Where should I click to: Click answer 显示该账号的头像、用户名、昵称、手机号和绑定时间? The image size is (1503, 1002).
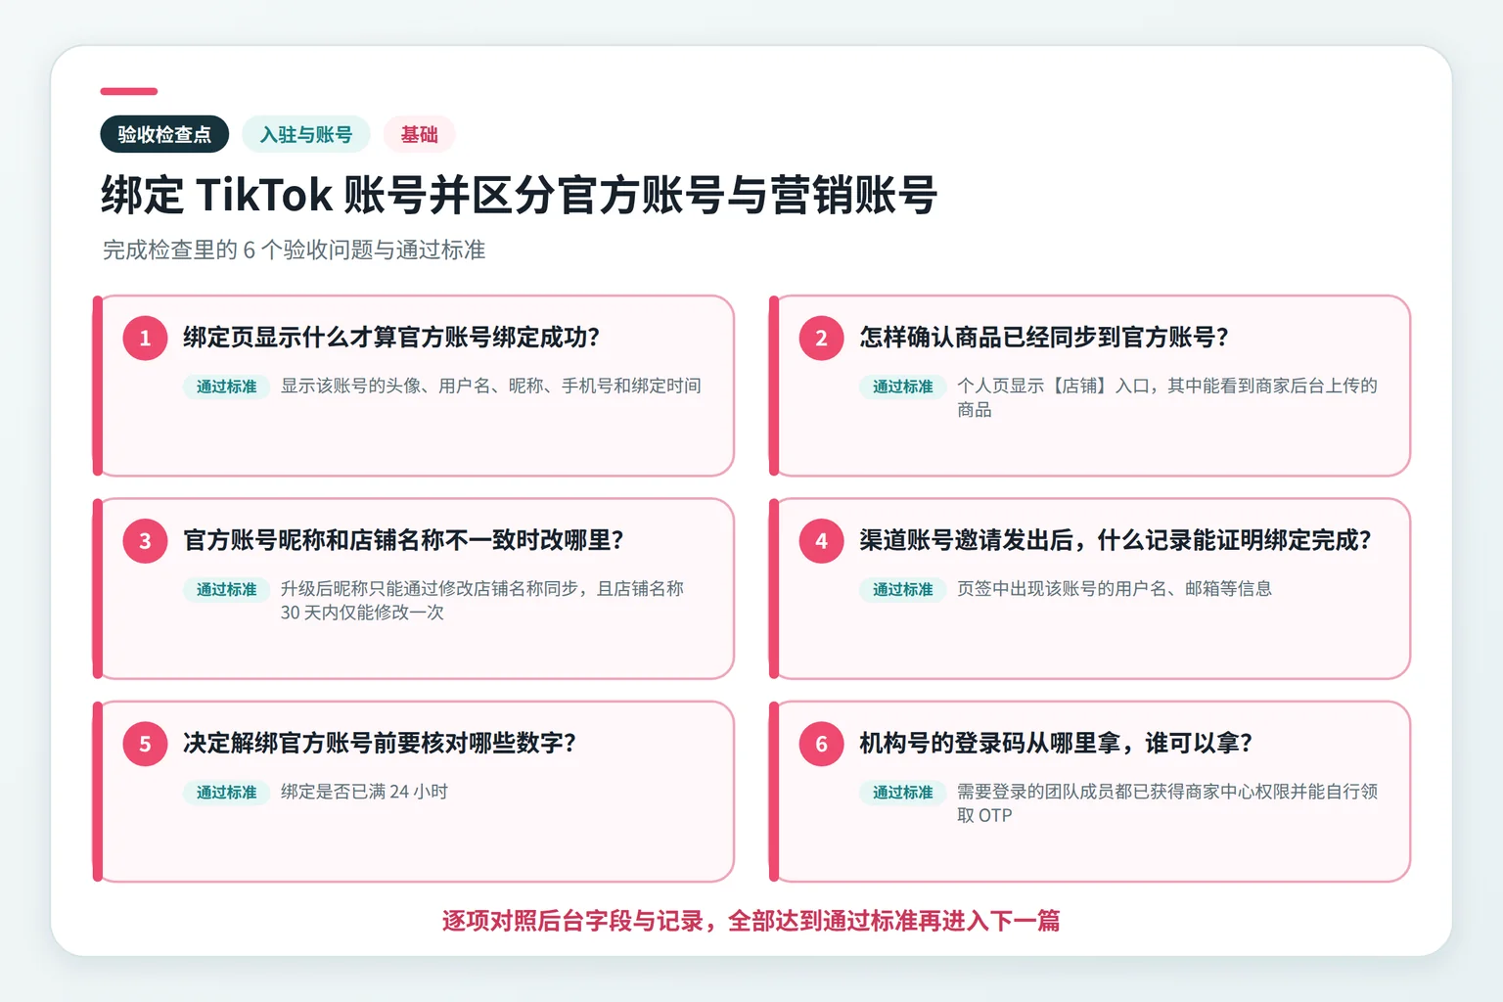[491, 386]
